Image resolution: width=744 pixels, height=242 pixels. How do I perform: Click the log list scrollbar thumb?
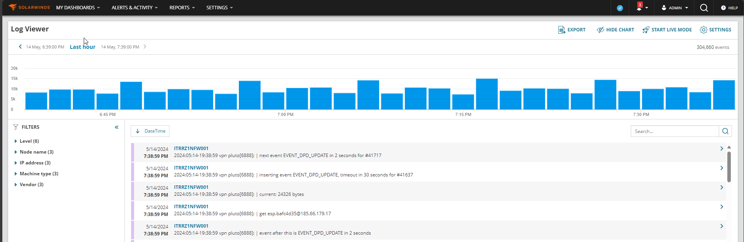(729, 167)
